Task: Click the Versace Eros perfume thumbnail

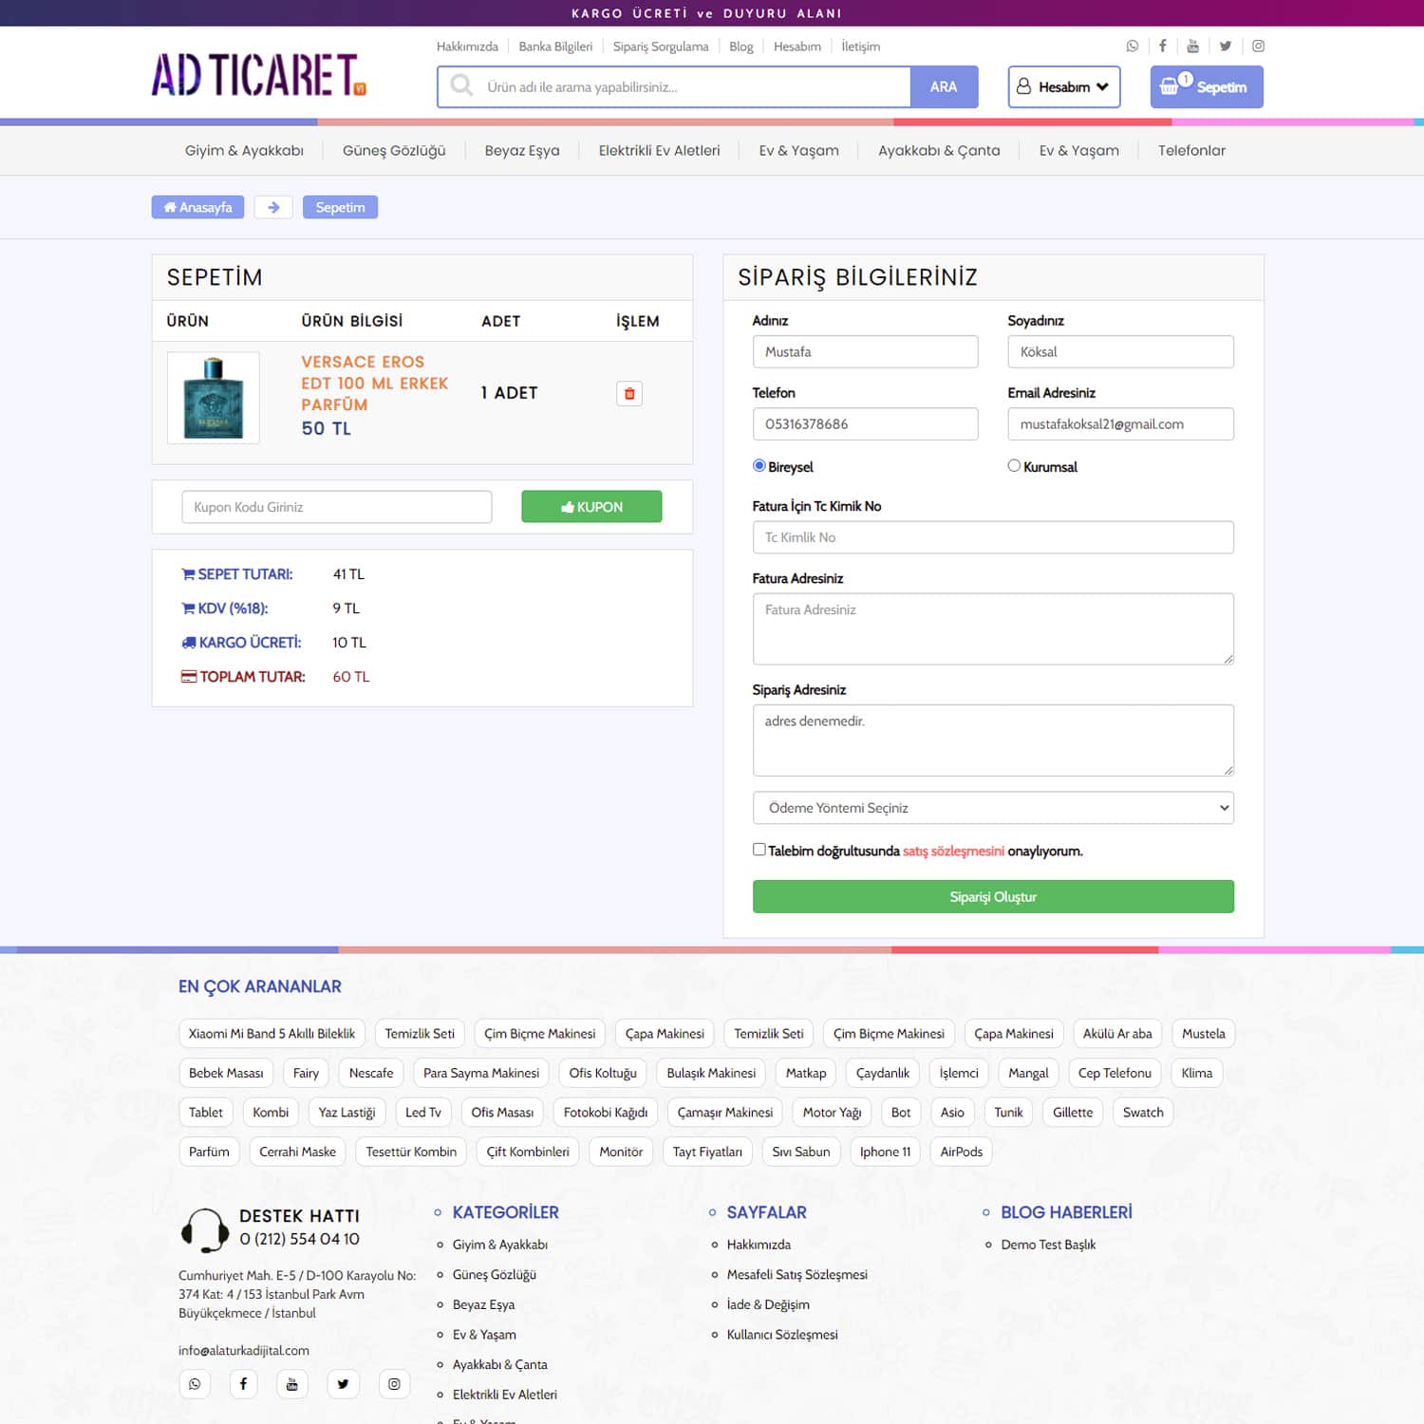Action: 214,398
